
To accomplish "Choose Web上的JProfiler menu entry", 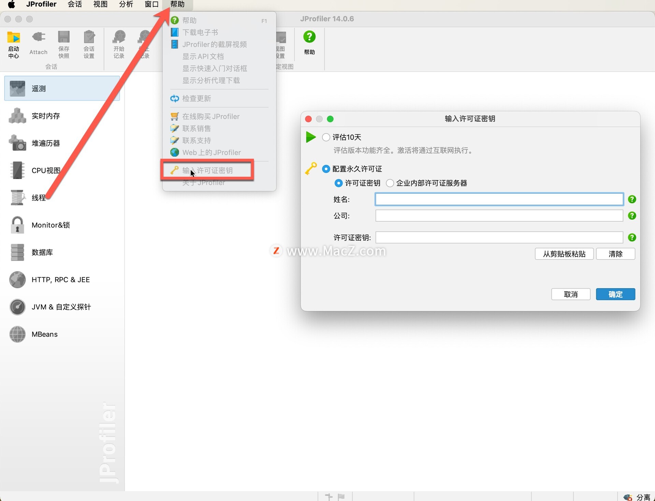I will pos(219,152).
